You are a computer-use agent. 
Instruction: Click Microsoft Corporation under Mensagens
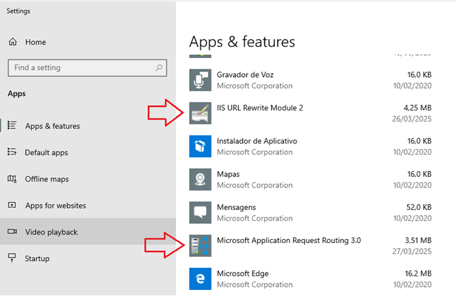[x=254, y=218]
